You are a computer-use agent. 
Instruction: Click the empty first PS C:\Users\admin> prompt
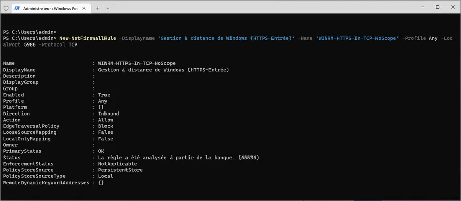(x=29, y=32)
